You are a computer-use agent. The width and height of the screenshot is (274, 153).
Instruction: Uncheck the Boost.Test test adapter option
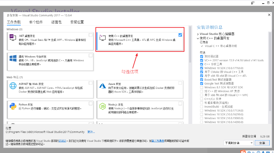click(201, 80)
